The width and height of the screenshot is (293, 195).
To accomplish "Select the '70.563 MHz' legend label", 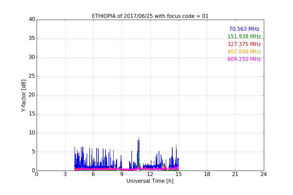I will 244,29.
